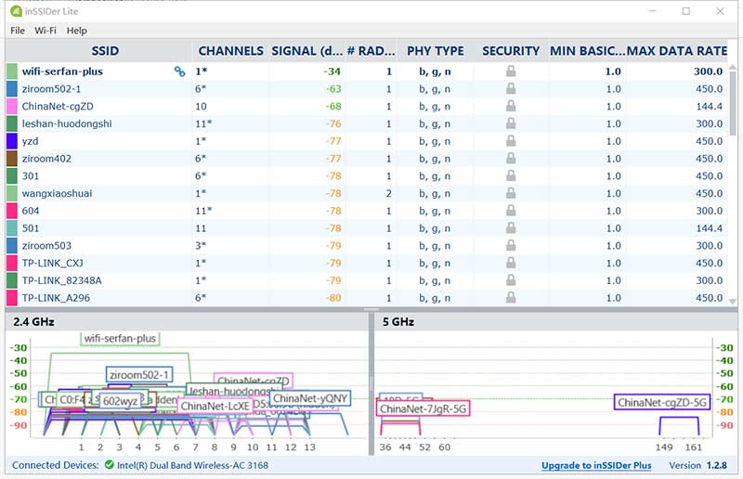This screenshot has width=743, height=479.
Task: Click the lock icon in wifi-serfan-plus row
Action: [x=511, y=71]
